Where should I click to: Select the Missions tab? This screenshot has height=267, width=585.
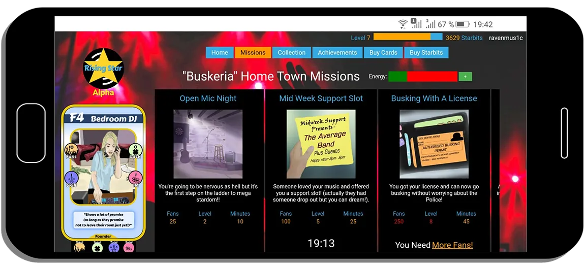(x=253, y=52)
